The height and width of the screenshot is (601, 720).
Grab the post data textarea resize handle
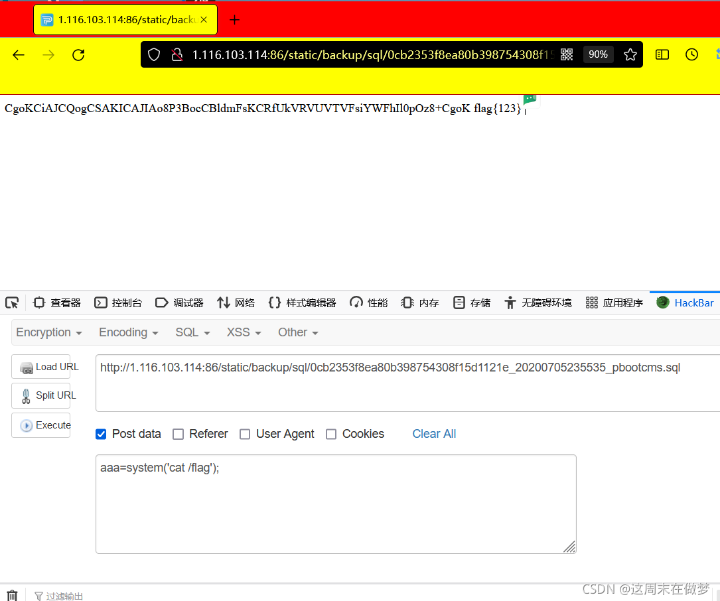click(569, 547)
